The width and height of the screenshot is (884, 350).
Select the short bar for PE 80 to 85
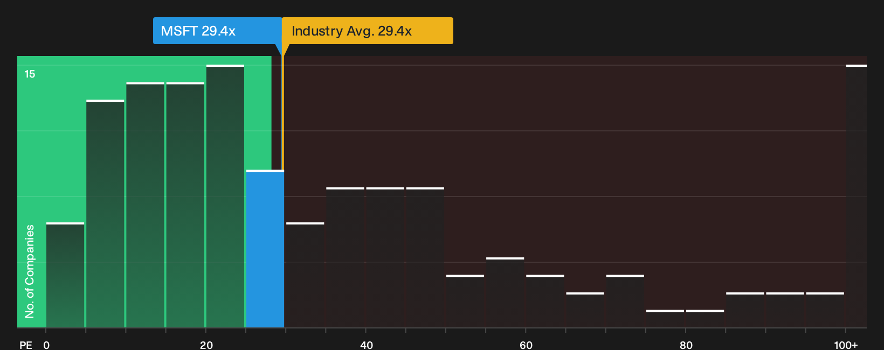tap(705, 319)
